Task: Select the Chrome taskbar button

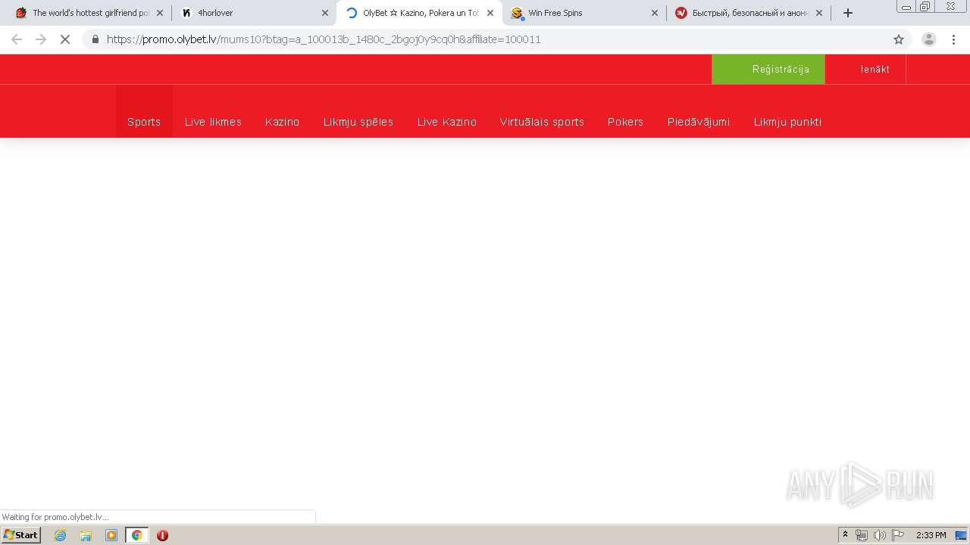Action: point(136,535)
